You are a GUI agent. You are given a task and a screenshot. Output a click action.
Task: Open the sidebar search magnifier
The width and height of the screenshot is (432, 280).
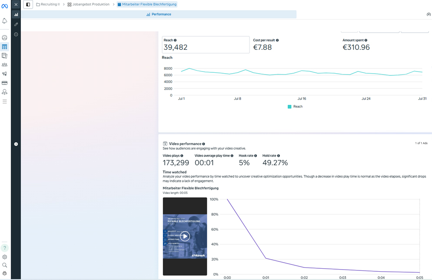(x=5, y=265)
